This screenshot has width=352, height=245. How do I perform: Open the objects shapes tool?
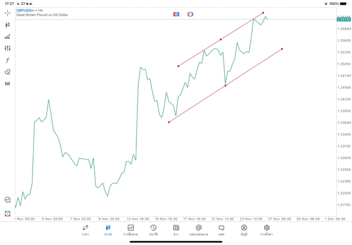8,72
